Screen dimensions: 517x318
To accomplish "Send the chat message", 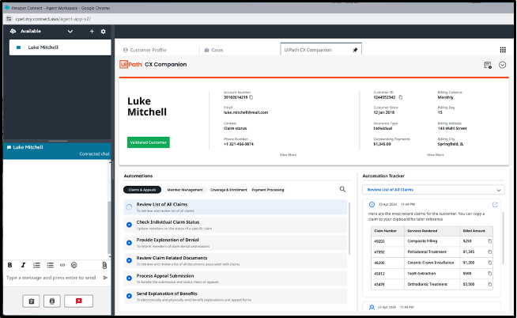I will [x=105, y=278].
